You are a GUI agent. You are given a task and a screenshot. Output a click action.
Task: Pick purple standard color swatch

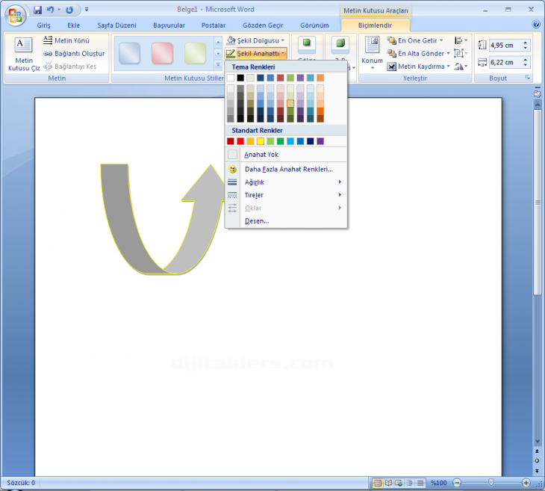coord(320,141)
